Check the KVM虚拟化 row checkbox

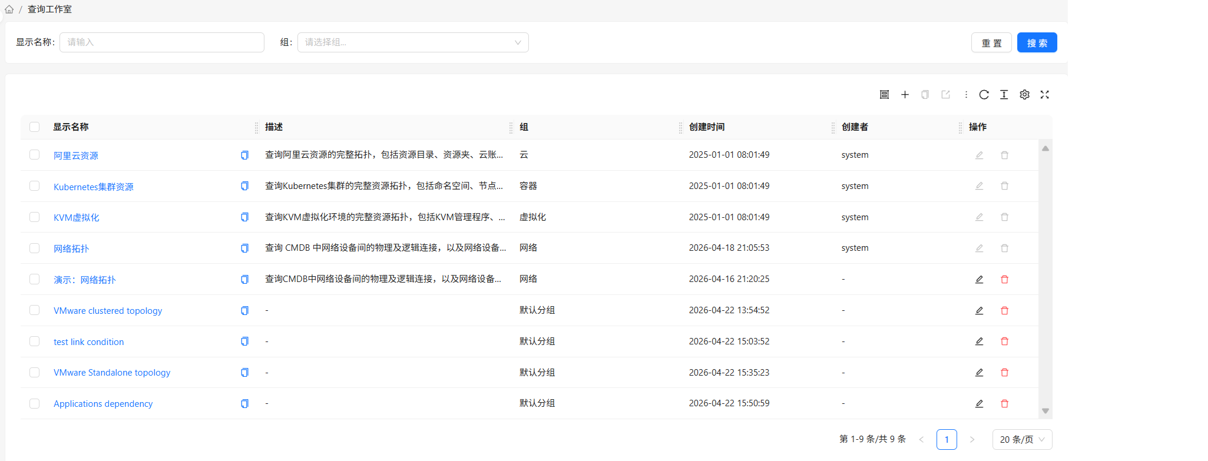pyautogui.click(x=35, y=217)
